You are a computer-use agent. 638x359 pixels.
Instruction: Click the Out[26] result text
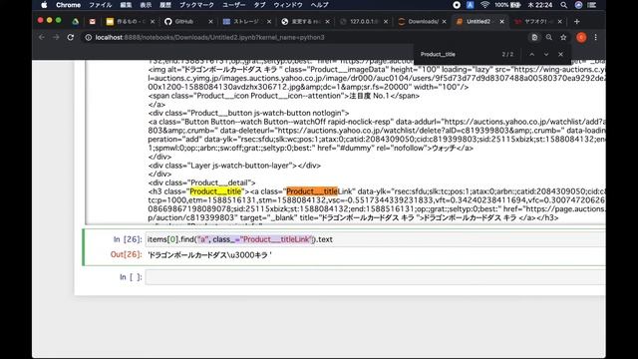(x=209, y=255)
